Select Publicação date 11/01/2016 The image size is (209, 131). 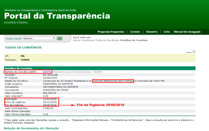(50, 99)
